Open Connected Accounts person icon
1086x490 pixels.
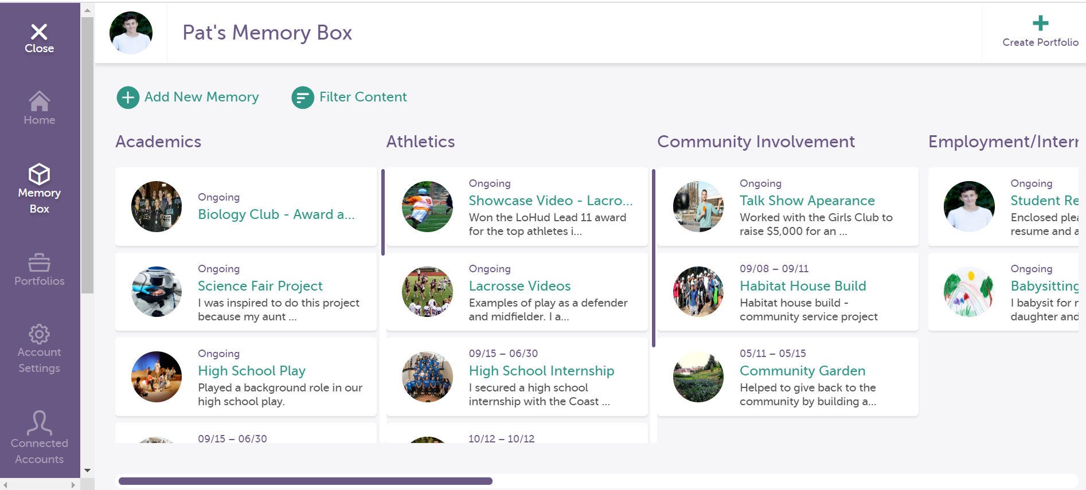pos(39,423)
